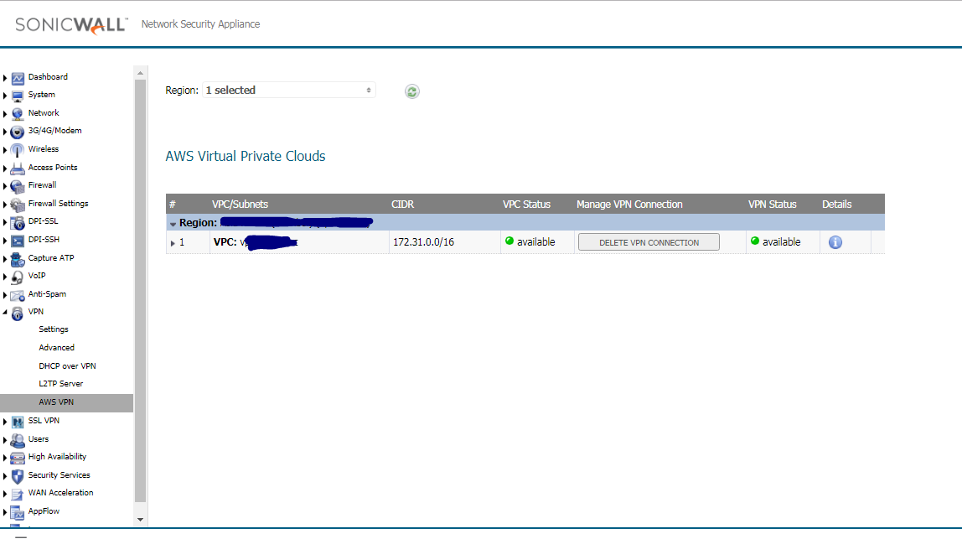Open the Region selection dropdown

[289, 90]
